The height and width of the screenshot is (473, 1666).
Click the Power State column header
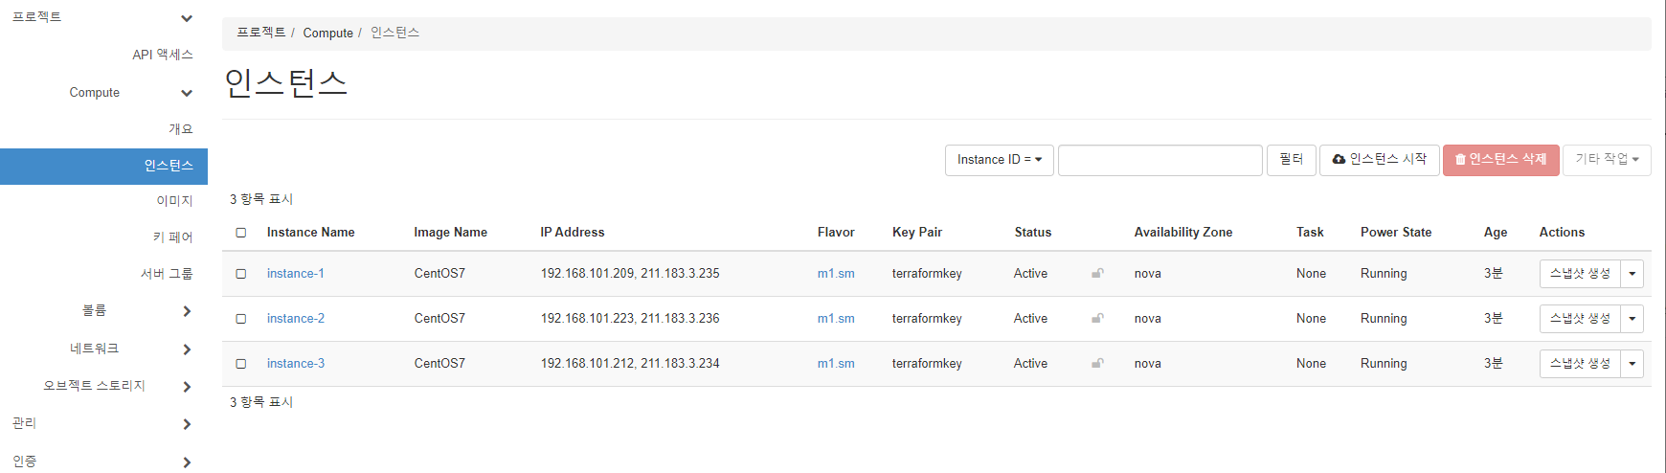tap(1396, 233)
